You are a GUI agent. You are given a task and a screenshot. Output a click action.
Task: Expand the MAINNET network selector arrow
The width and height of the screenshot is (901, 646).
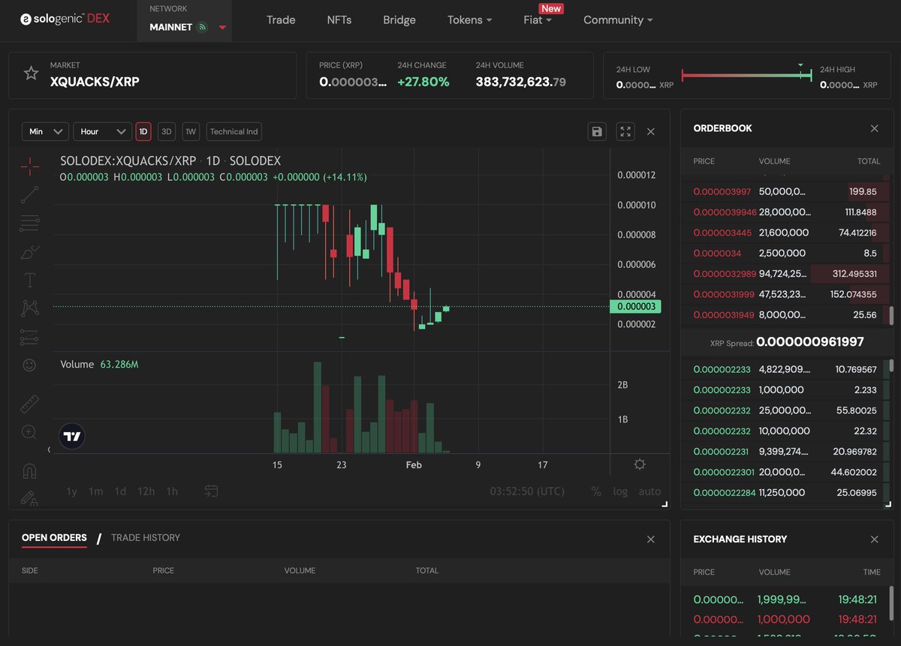222,27
